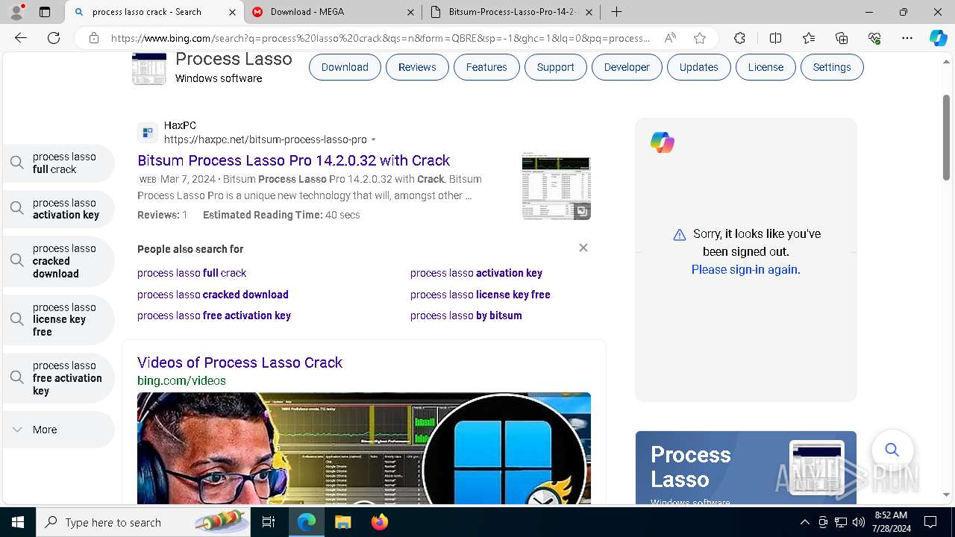
Task: Open process lasso free activation key link in results
Action: [214, 315]
